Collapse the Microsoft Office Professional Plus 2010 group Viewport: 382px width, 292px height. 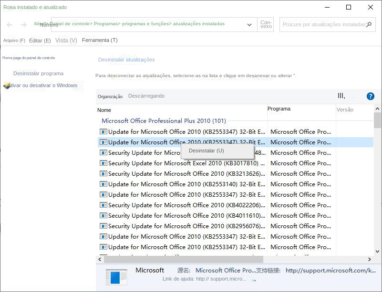click(x=164, y=121)
